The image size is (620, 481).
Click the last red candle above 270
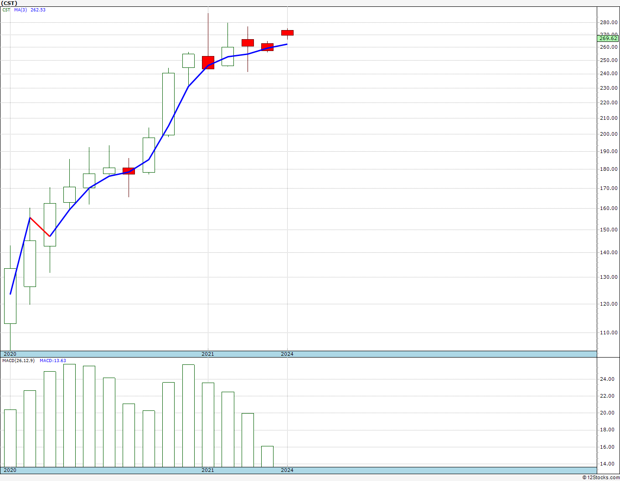[x=287, y=33]
